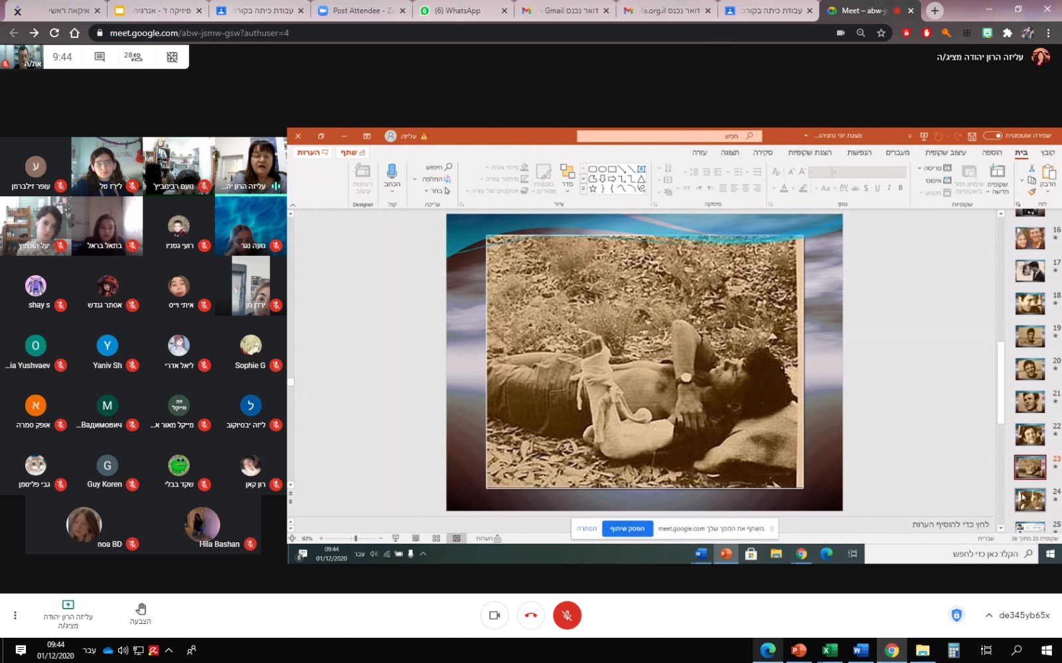The height and width of the screenshot is (663, 1062).
Task: Open File Explorer from the Windows taskbar
Action: coord(923,650)
